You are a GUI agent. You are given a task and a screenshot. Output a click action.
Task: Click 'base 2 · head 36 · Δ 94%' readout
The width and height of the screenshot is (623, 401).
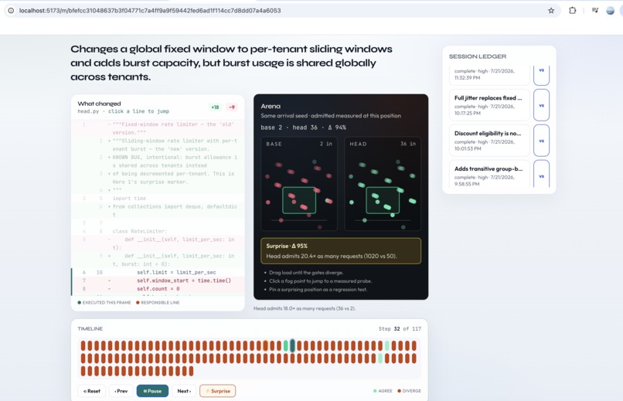[x=303, y=127]
